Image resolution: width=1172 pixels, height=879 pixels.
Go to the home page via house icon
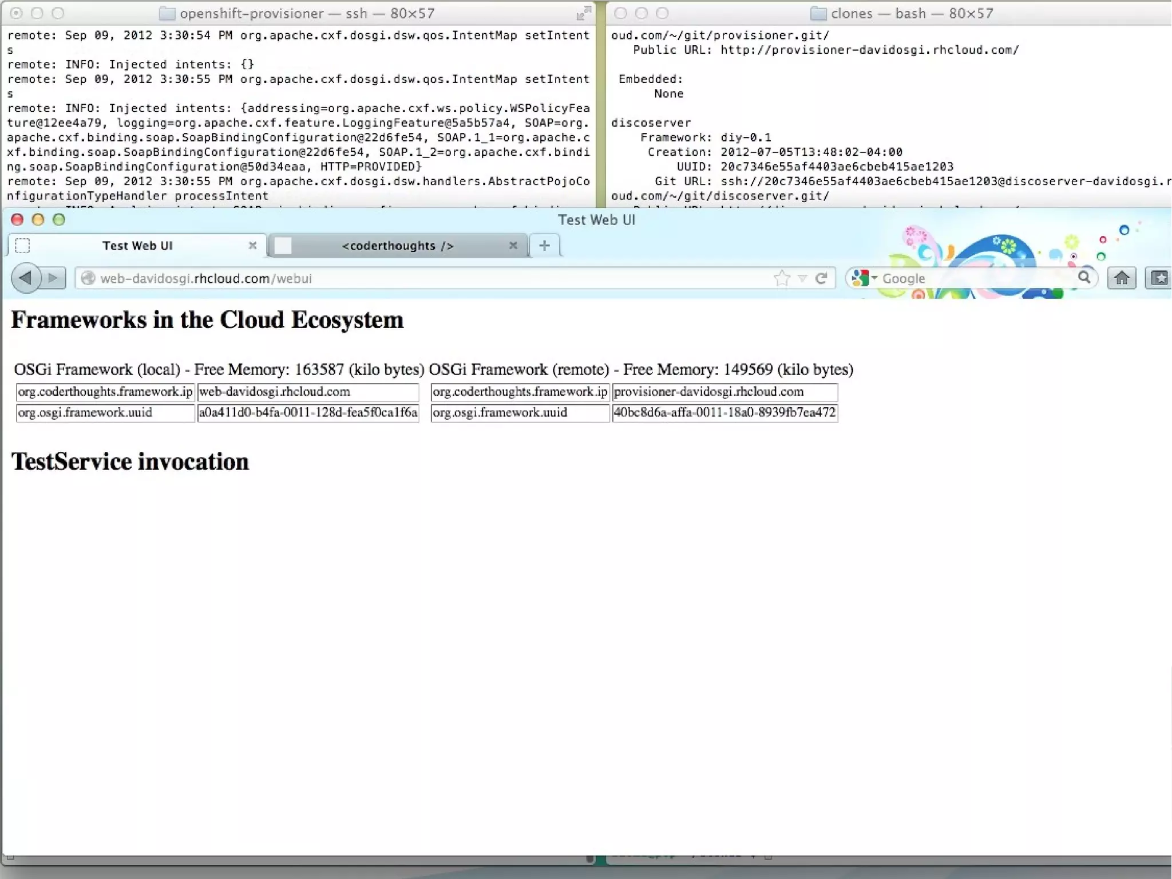click(x=1121, y=278)
